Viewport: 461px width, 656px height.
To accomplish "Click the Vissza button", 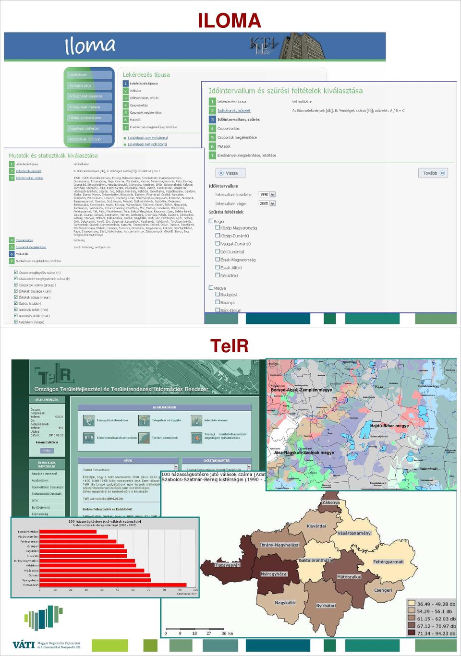I will pyautogui.click(x=230, y=173).
